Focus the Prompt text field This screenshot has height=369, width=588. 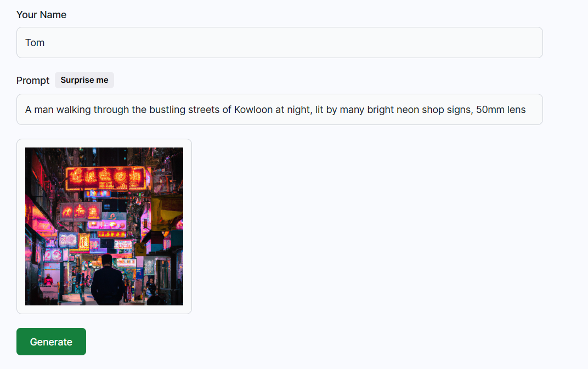point(279,110)
